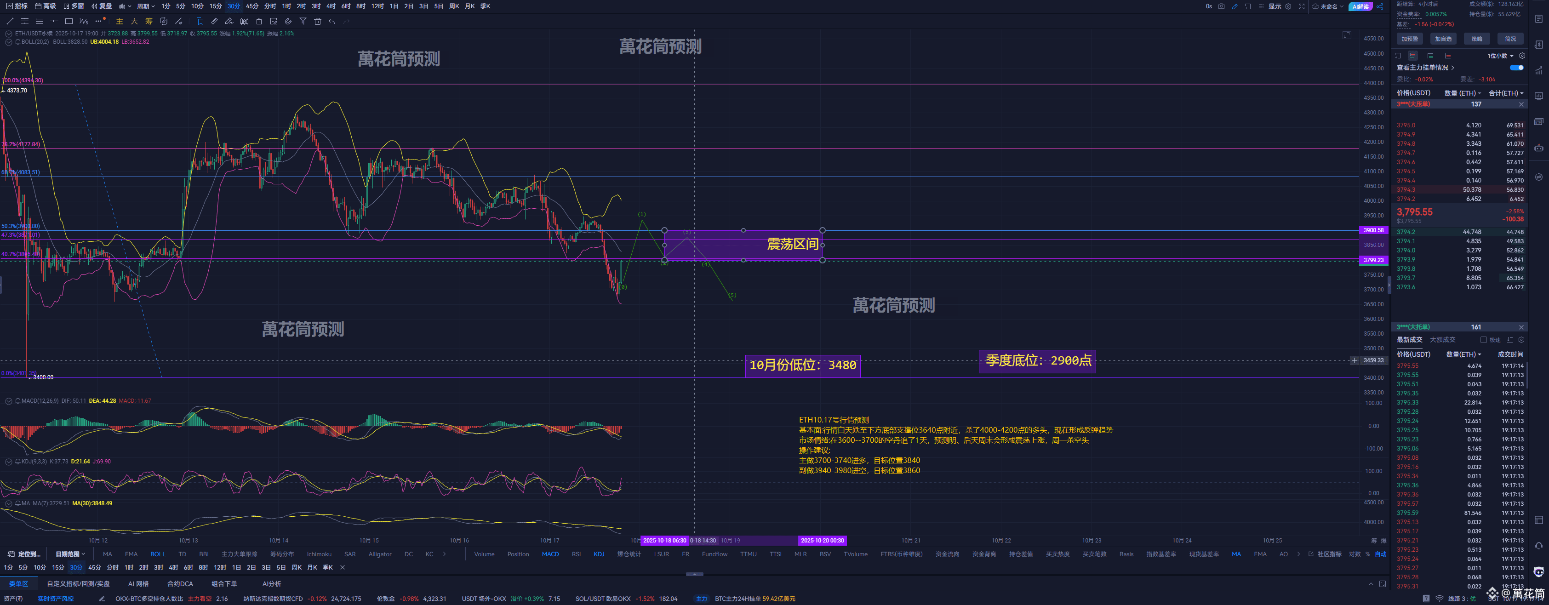Click the 3900.58 purple price label
The width and height of the screenshot is (1549, 605).
[x=1373, y=230]
